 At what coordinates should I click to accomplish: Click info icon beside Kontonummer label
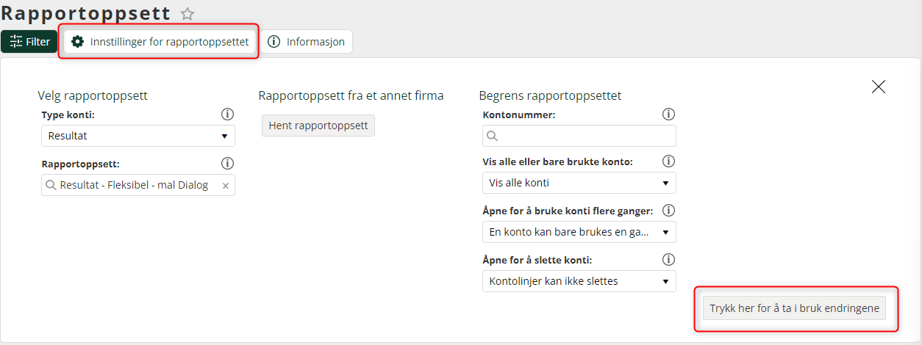click(668, 115)
